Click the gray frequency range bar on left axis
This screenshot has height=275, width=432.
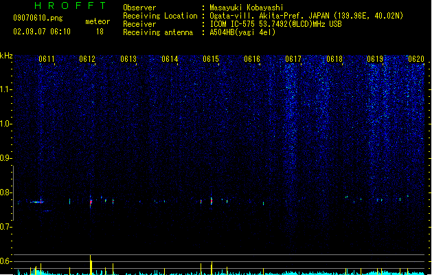pyautogui.click(x=13, y=193)
